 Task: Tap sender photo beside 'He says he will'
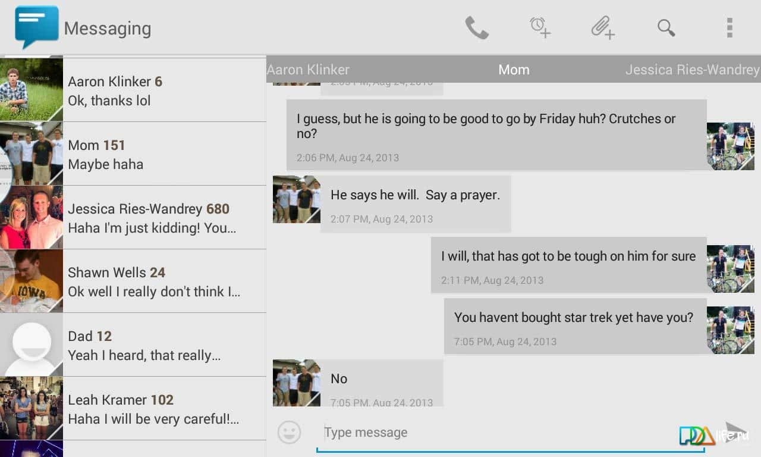297,199
